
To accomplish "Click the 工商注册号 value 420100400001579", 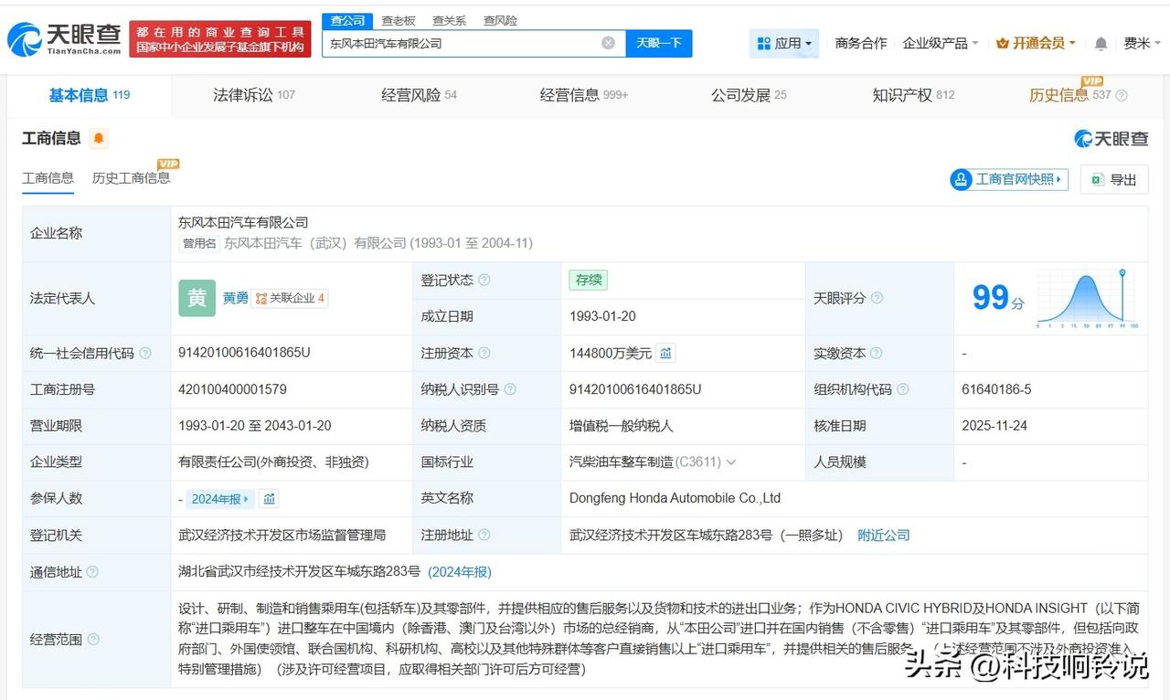I will pyautogui.click(x=233, y=389).
